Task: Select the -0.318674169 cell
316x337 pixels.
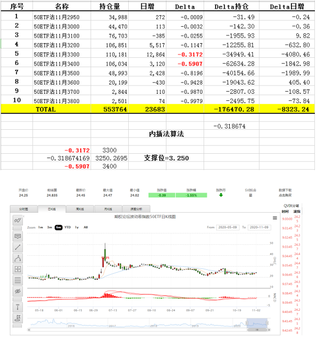Action: pos(62,158)
